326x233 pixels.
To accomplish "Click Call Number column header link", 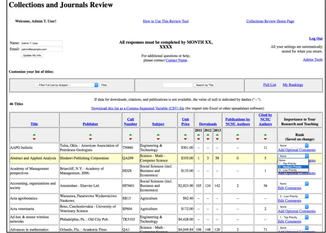I will coord(130,122).
